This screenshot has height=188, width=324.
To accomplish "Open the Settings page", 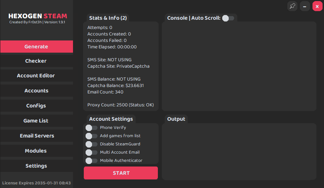I will tap(36, 166).
